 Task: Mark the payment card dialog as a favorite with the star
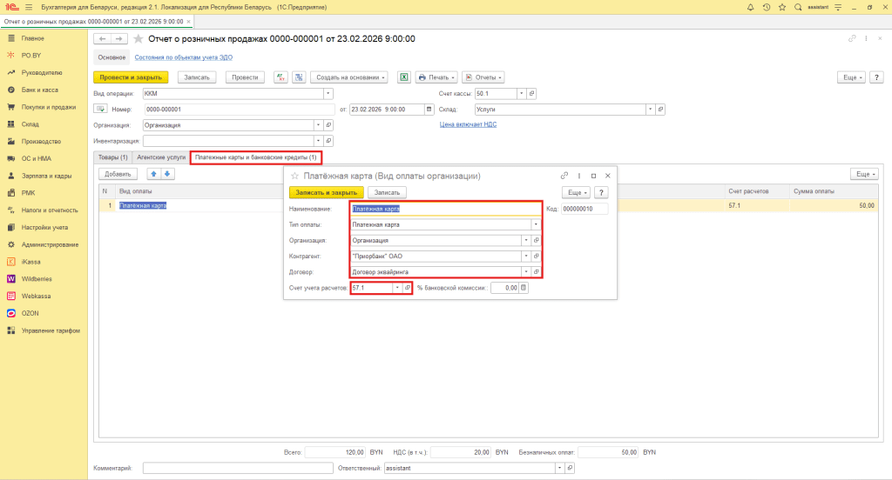[x=294, y=176]
